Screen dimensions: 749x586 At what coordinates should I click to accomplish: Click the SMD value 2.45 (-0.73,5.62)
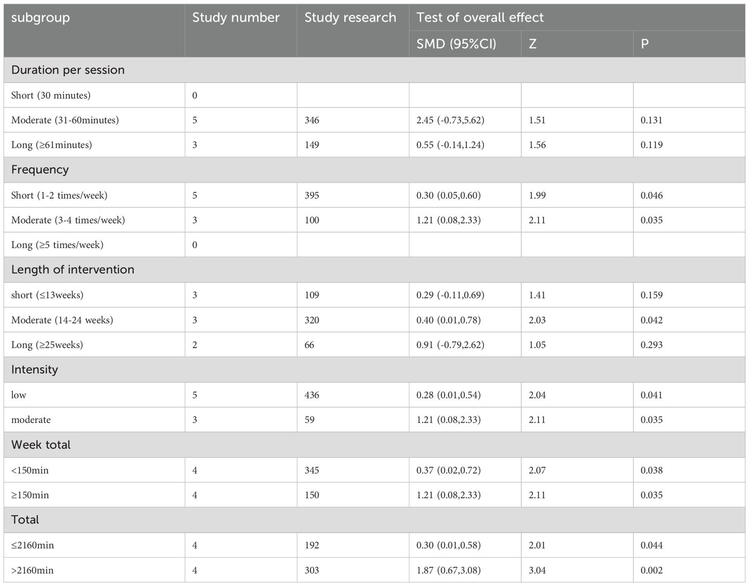click(x=450, y=120)
